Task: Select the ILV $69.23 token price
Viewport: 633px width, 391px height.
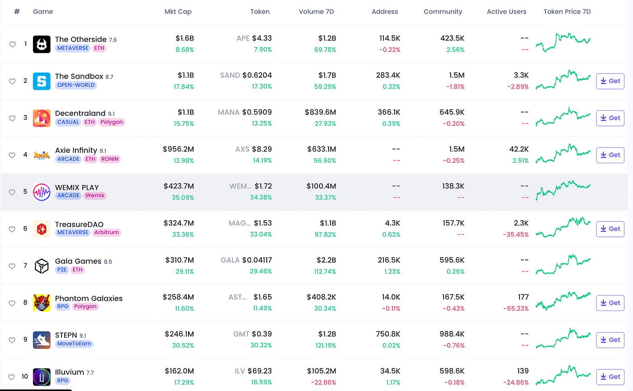Action: click(x=253, y=371)
